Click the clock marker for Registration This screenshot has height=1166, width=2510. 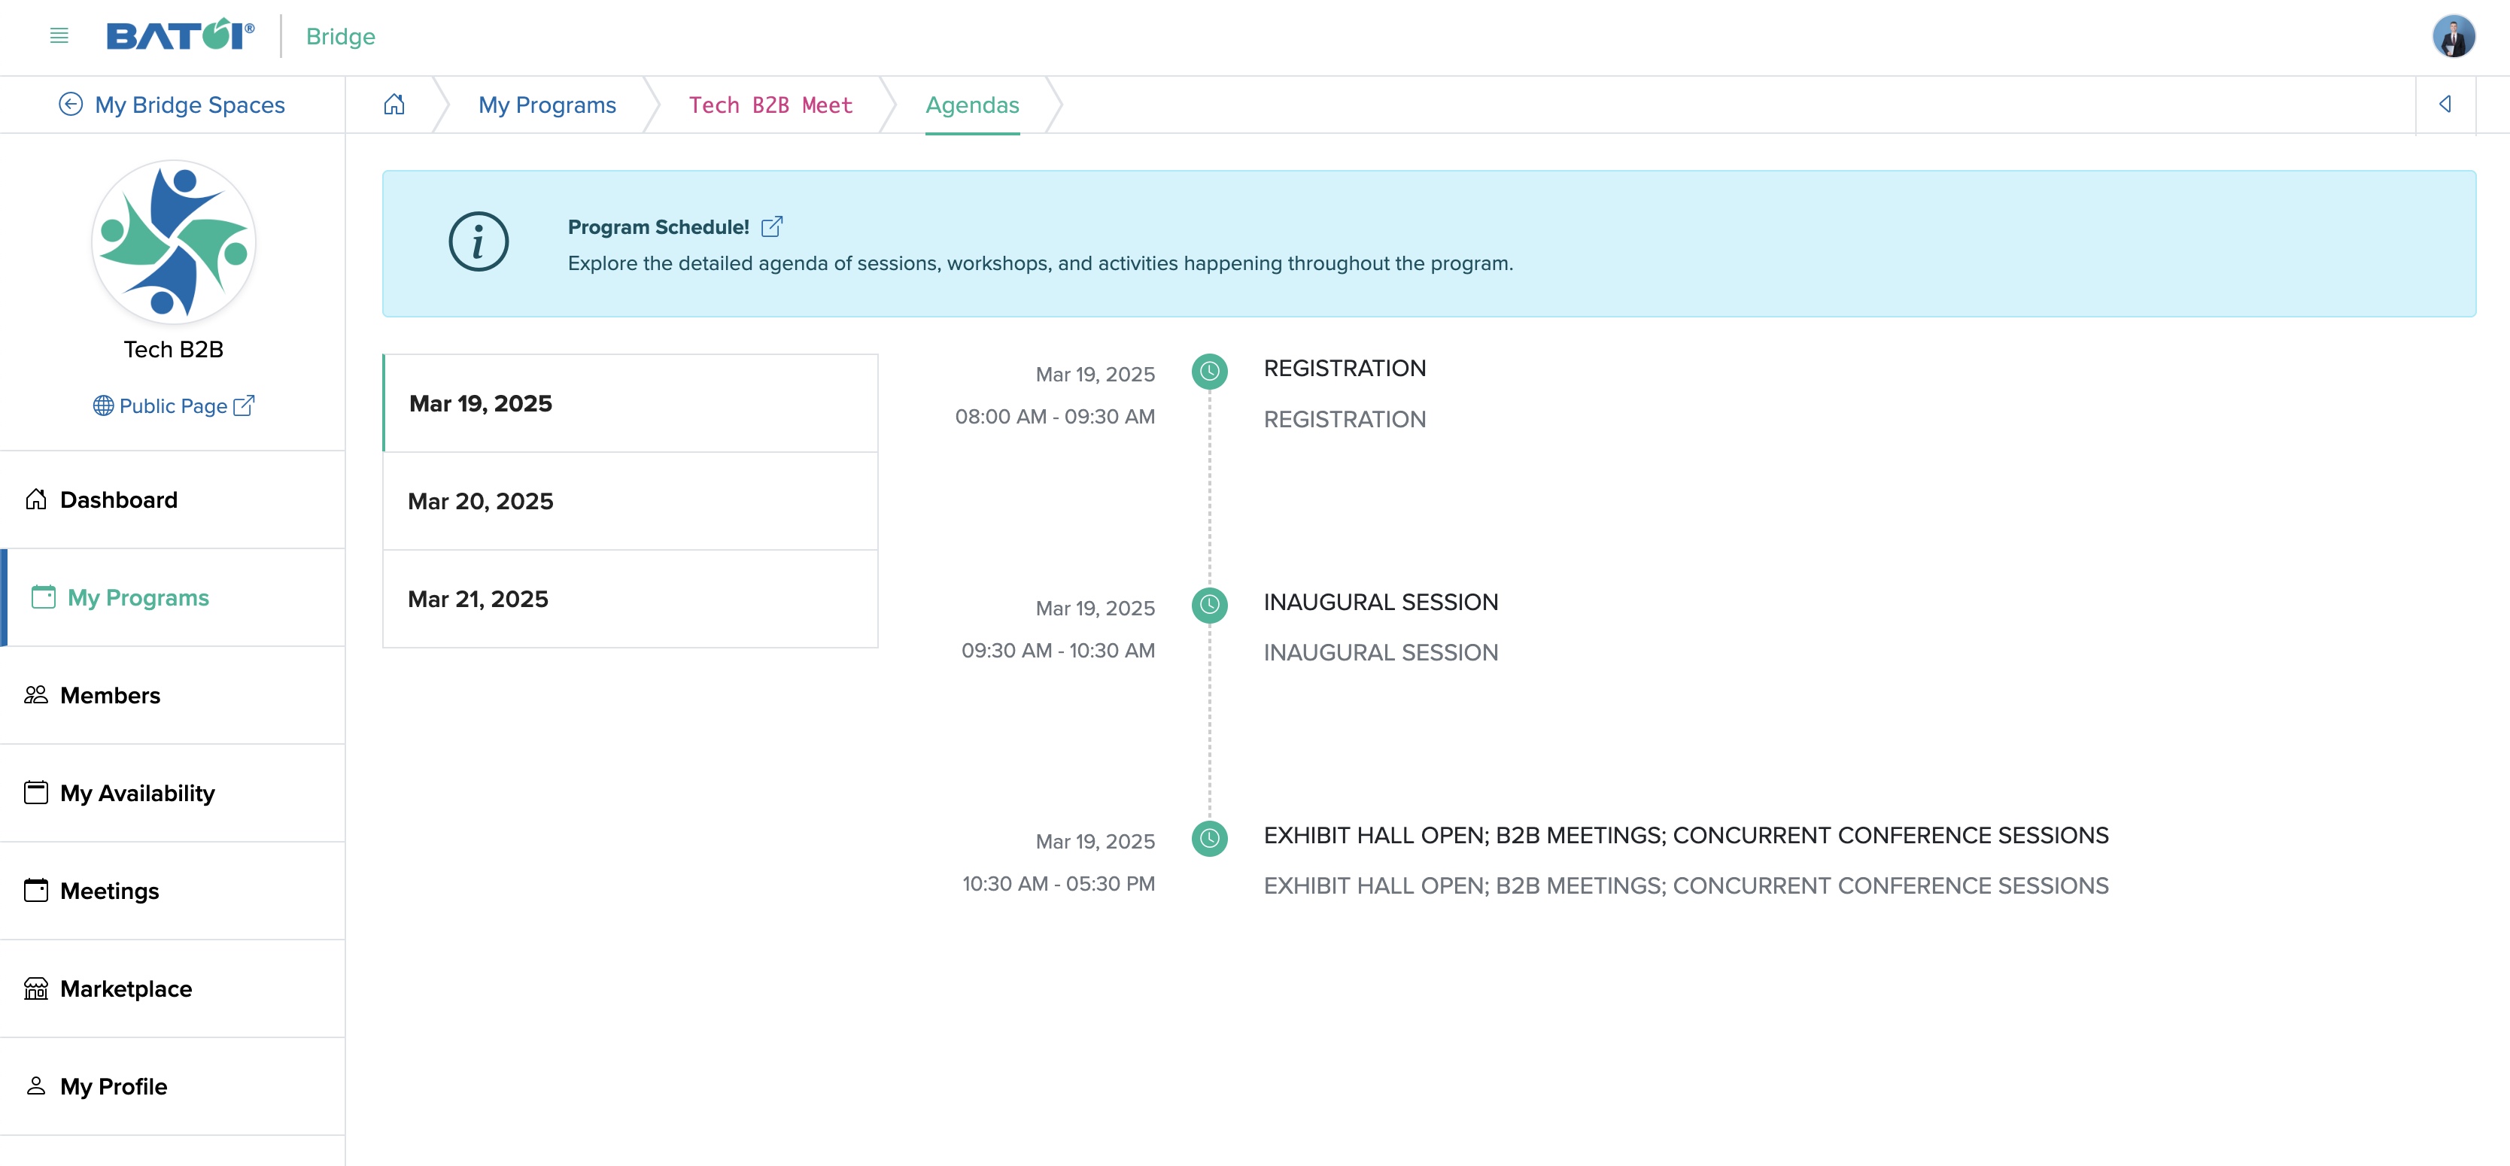point(1209,371)
